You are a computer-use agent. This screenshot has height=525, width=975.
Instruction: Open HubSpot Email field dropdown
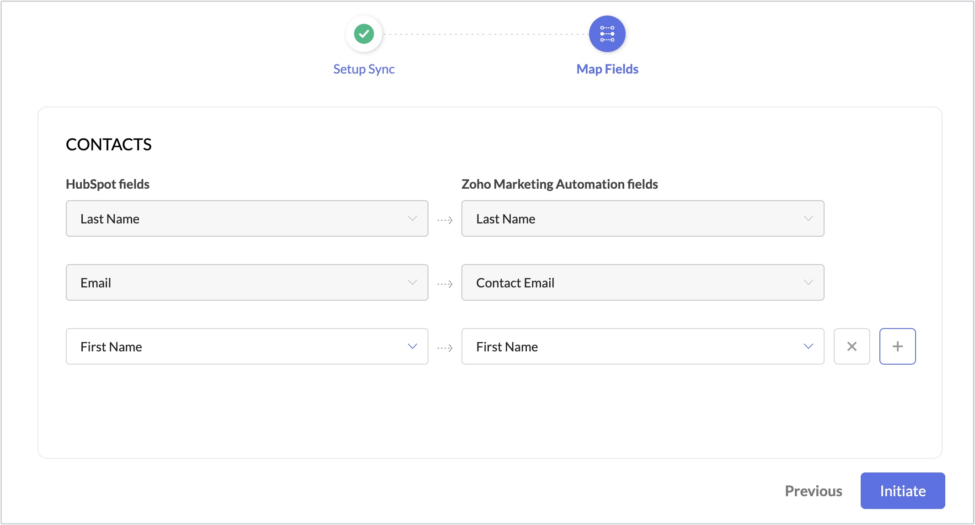click(x=247, y=282)
